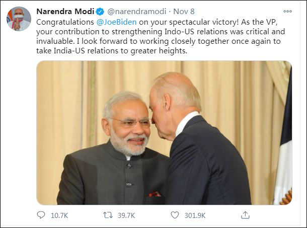Click the 10.7K reply count
The width and height of the screenshot is (307, 228).
tap(59, 215)
